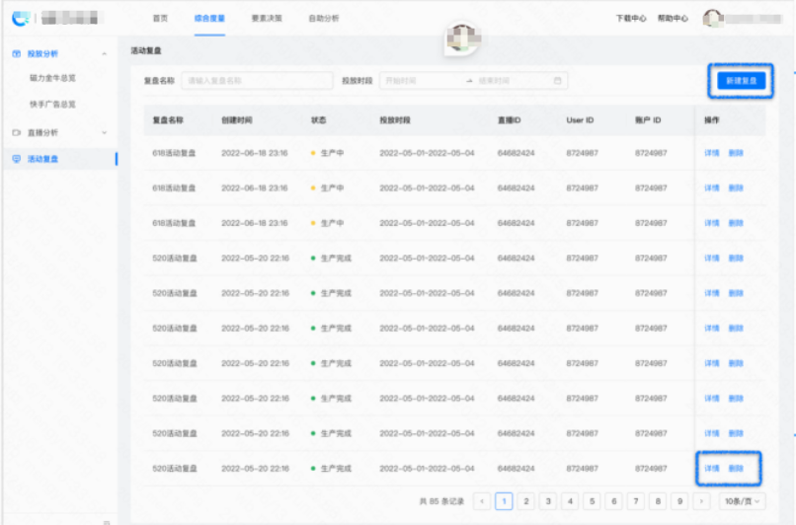Open the 首页 navigation tab

coord(160,19)
